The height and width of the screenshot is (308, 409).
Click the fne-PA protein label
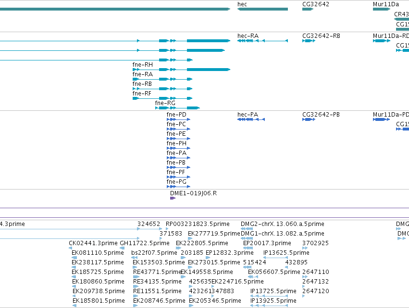tap(176, 153)
